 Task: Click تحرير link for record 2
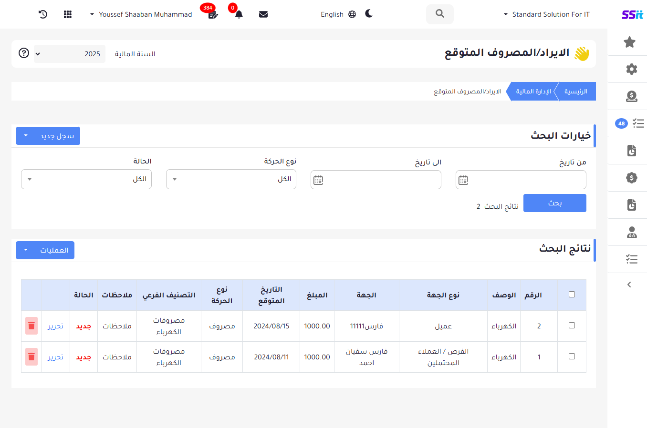(56, 326)
